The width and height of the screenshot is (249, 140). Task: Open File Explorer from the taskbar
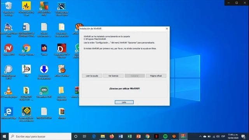[x=103, y=136]
